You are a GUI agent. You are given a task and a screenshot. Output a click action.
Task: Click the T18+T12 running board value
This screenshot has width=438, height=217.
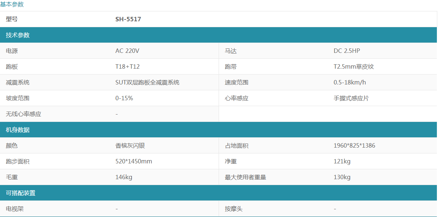(x=127, y=67)
